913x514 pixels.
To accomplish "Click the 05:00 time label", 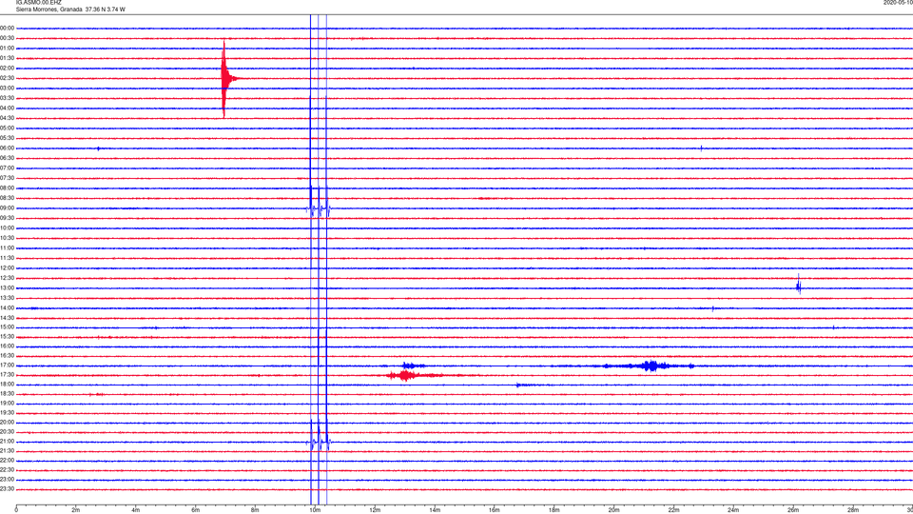I will tap(7, 128).
